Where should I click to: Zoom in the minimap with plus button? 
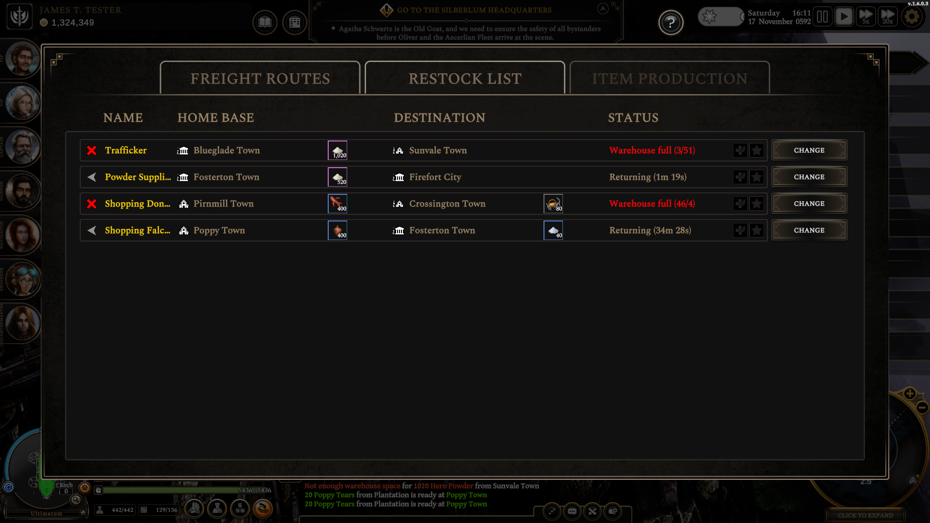pos(910,394)
